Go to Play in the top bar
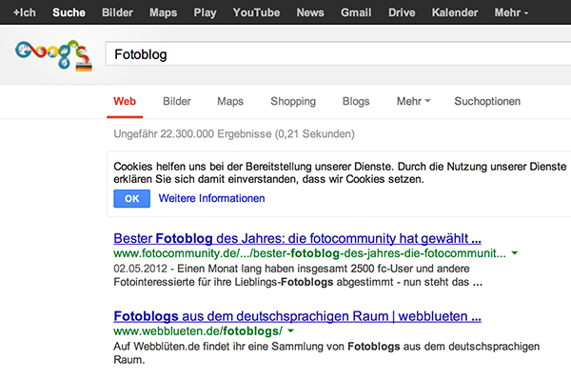Viewport: 571px width, 381px height. [205, 12]
